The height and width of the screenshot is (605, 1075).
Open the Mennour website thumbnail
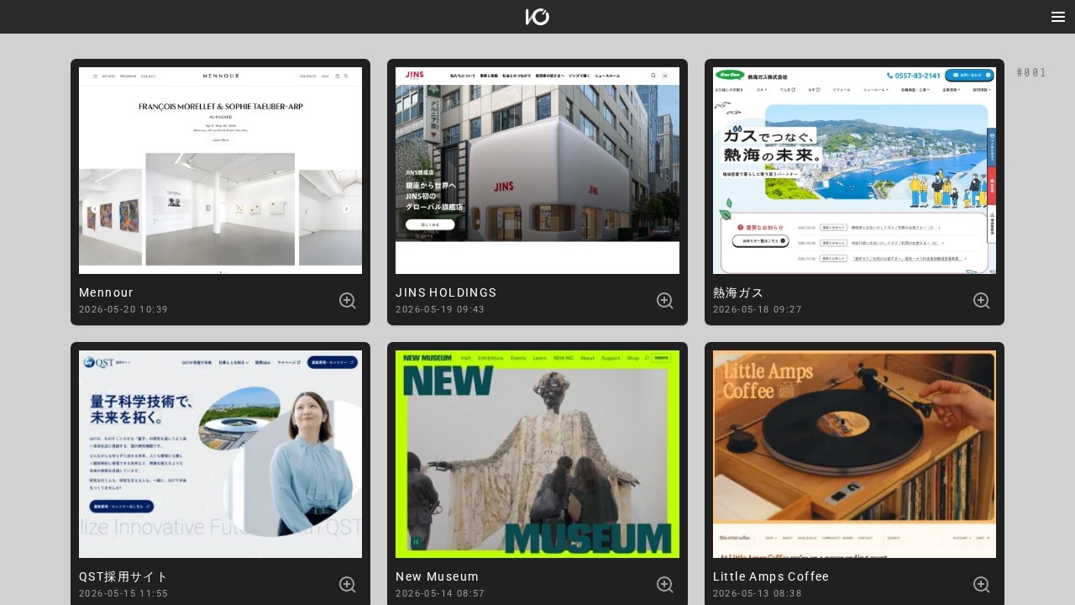(220, 171)
